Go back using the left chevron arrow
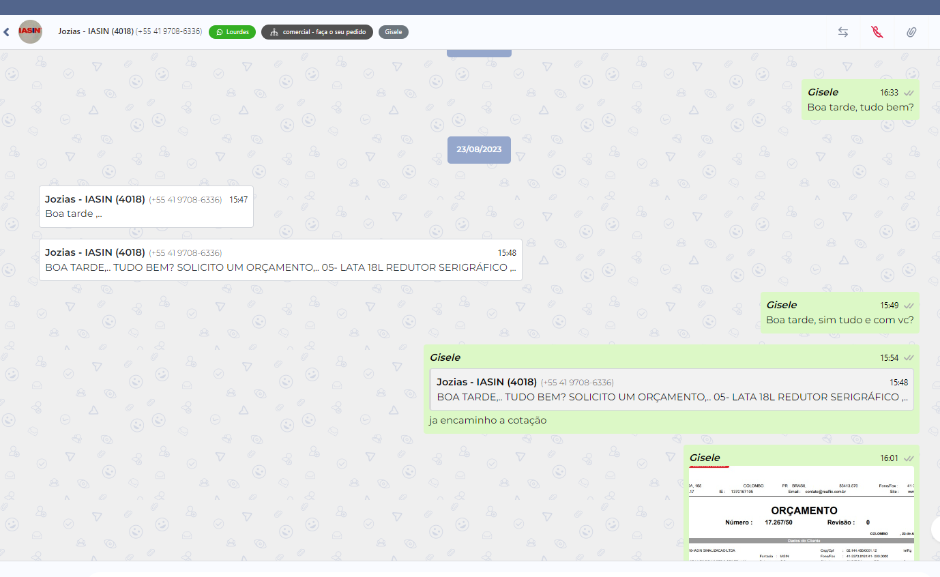This screenshot has height=577, width=940. tap(6, 32)
